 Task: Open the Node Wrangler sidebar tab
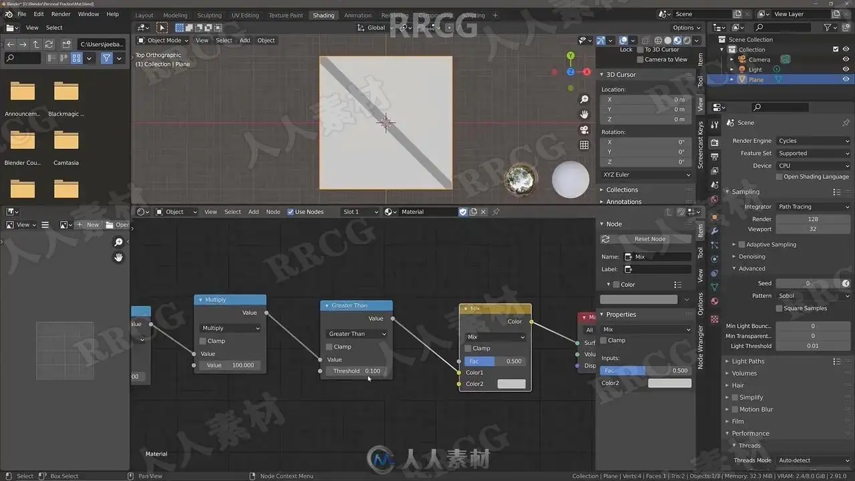701,346
